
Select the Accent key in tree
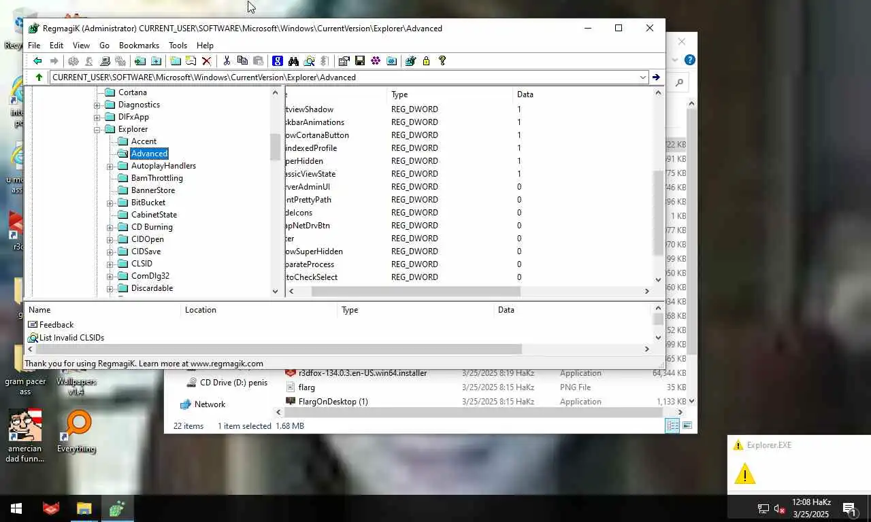pyautogui.click(x=144, y=141)
